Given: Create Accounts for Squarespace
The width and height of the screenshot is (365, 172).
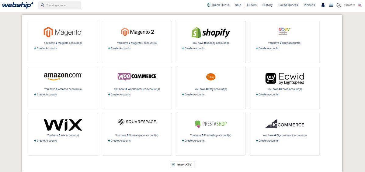Looking at the screenshot, I should [120, 141].
